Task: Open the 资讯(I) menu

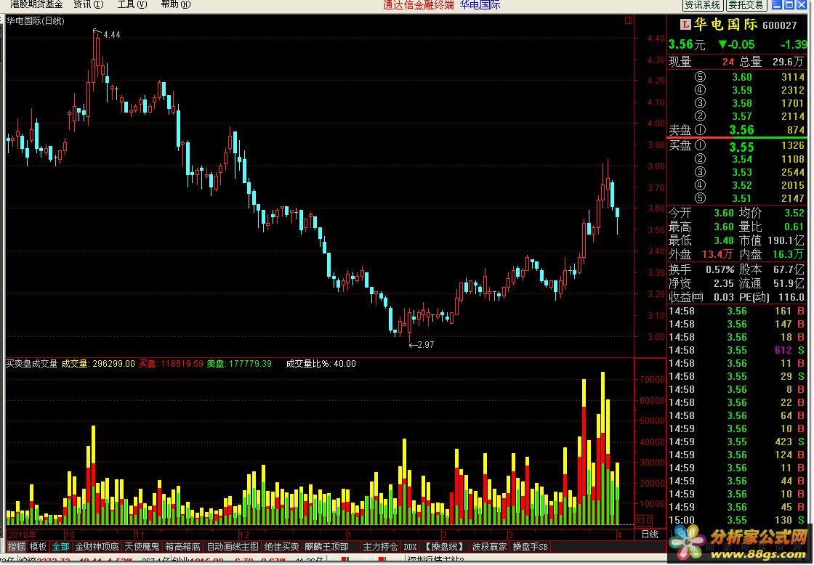Action: pos(88,4)
